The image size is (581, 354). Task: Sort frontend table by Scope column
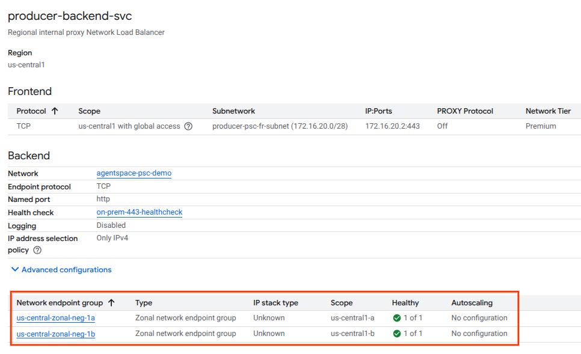point(89,111)
